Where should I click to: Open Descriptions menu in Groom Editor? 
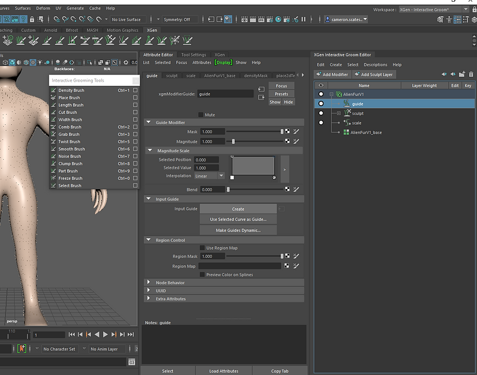click(375, 65)
